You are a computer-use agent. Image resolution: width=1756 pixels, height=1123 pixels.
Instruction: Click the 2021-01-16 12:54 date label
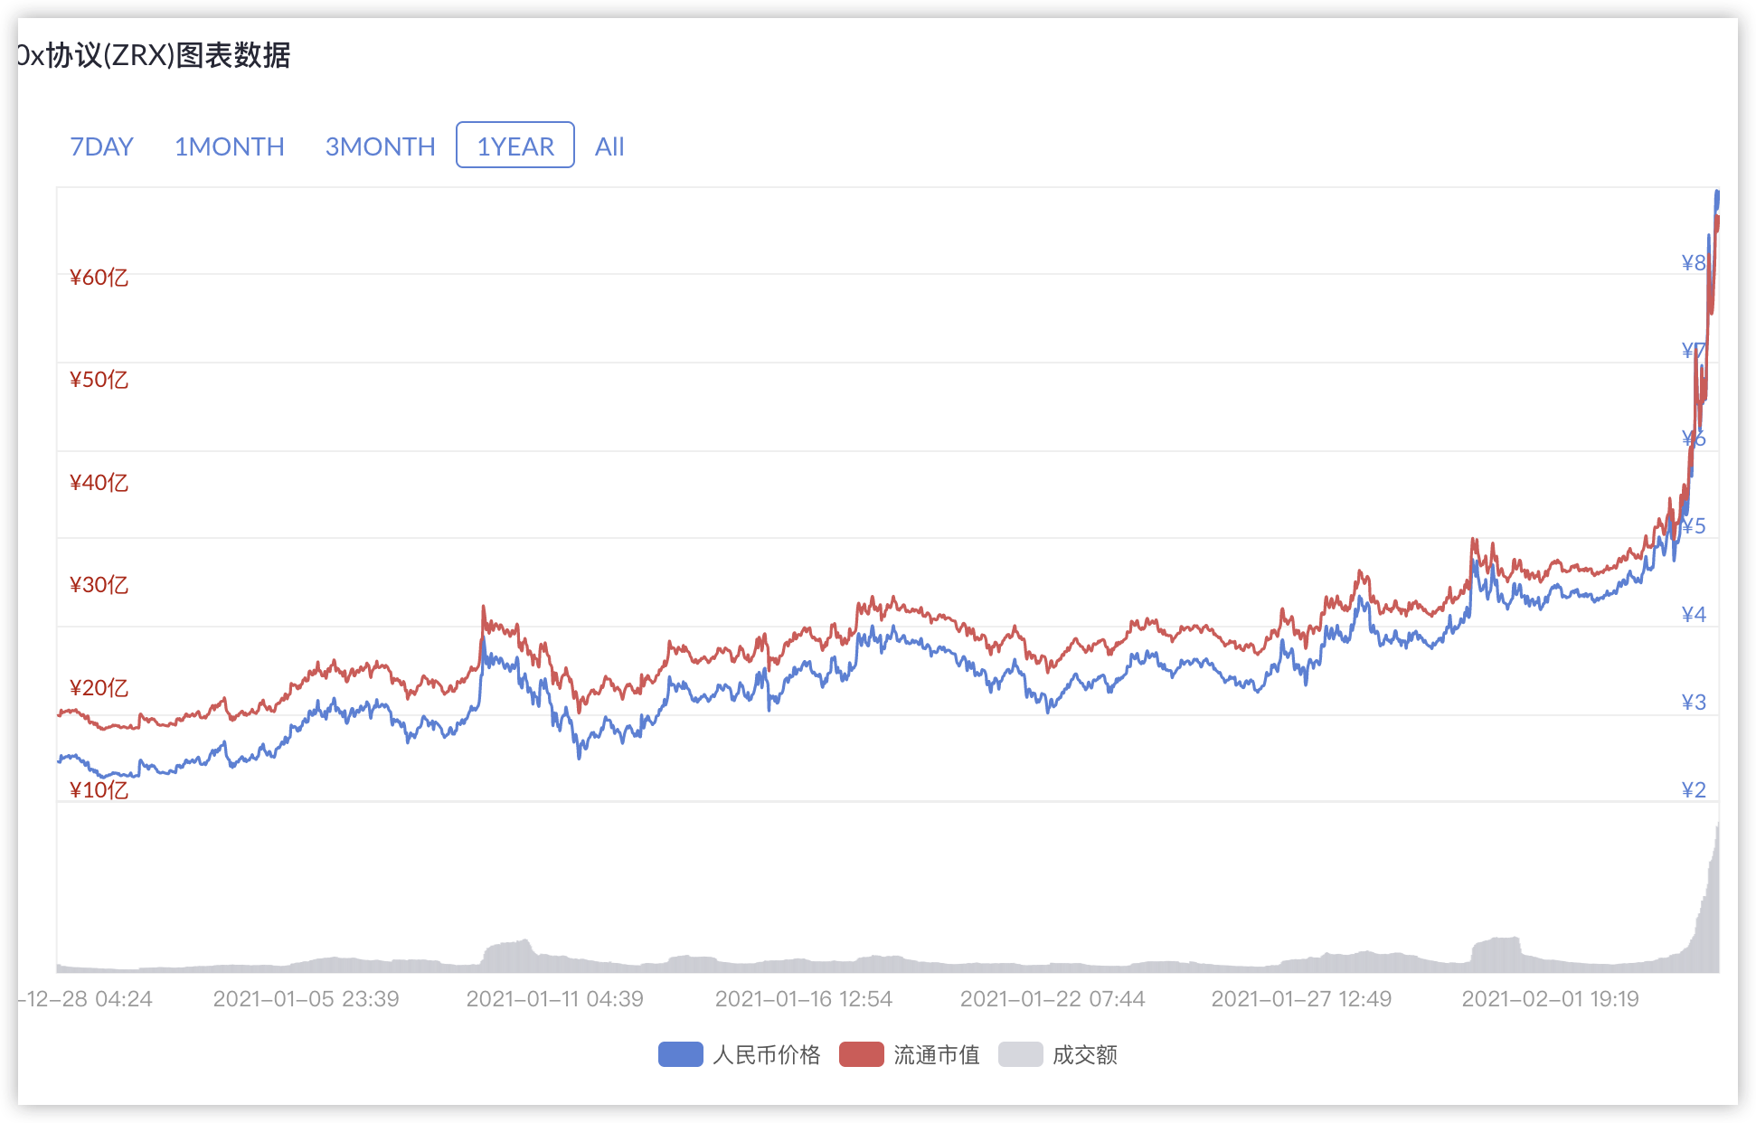803,998
